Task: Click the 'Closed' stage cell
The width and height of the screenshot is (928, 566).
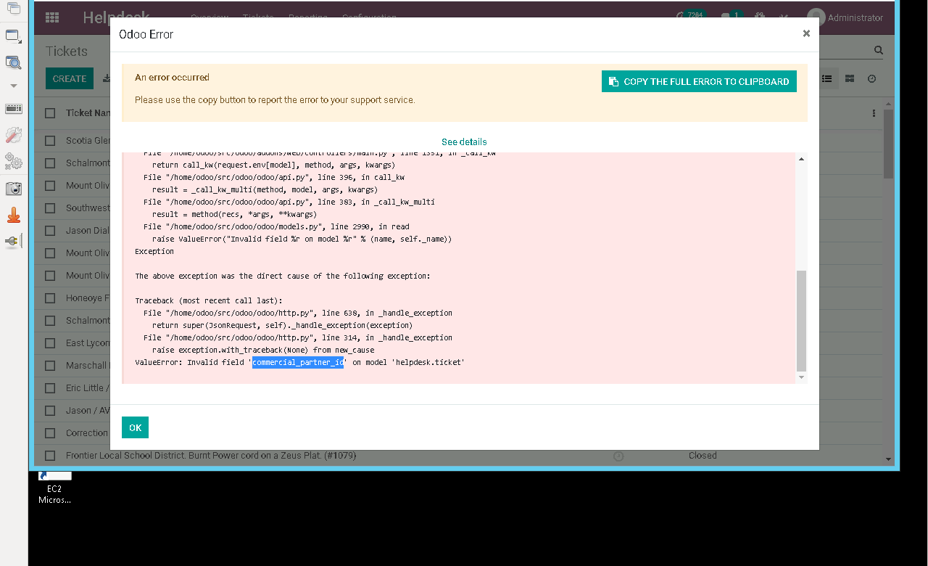Action: tap(703, 456)
